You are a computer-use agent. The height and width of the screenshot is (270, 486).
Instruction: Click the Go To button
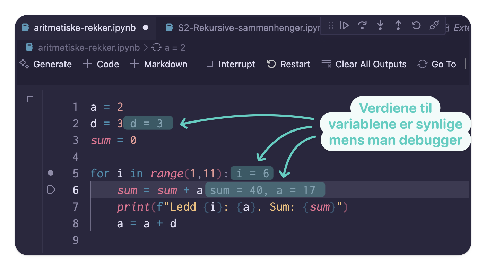pyautogui.click(x=436, y=64)
